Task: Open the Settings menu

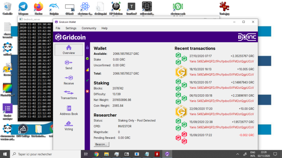Action: click(71, 28)
